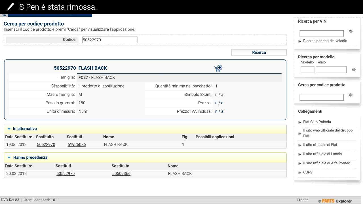The height and width of the screenshot is (204, 363).
Task: Click arrow bullet beside Gruppo Fiat official site
Action: [299, 133]
